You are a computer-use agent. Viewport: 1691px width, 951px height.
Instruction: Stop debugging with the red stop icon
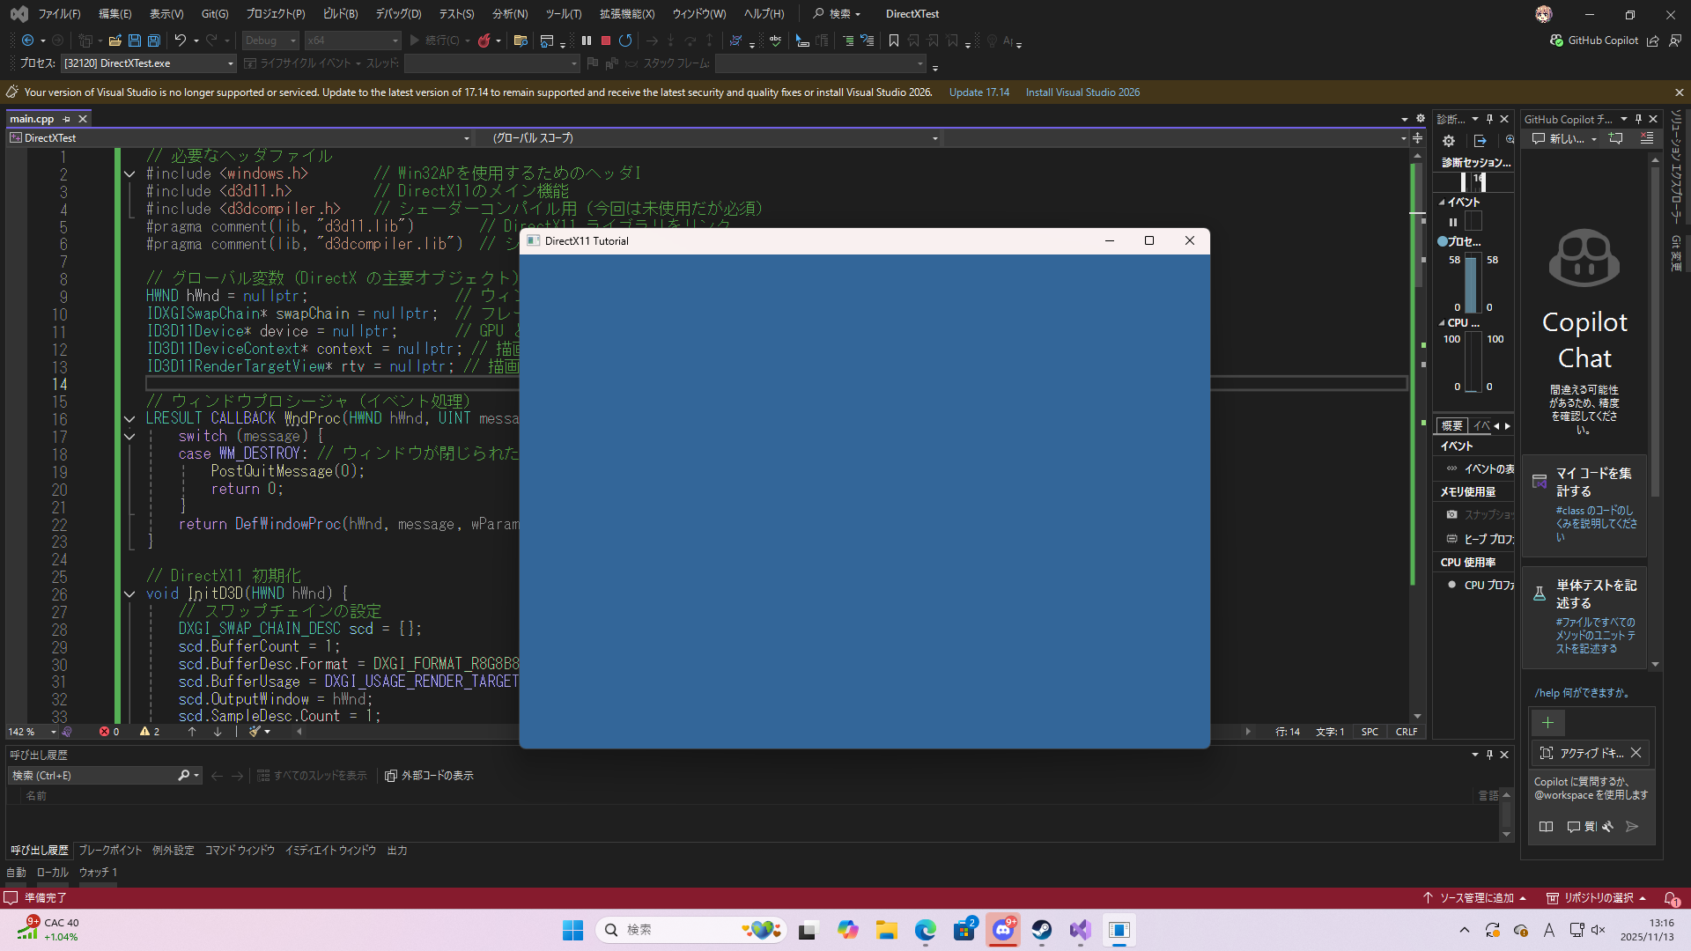[606, 41]
